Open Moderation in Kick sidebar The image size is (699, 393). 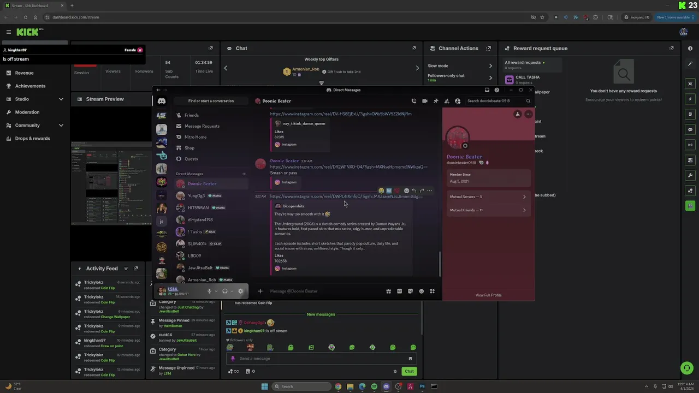click(27, 112)
